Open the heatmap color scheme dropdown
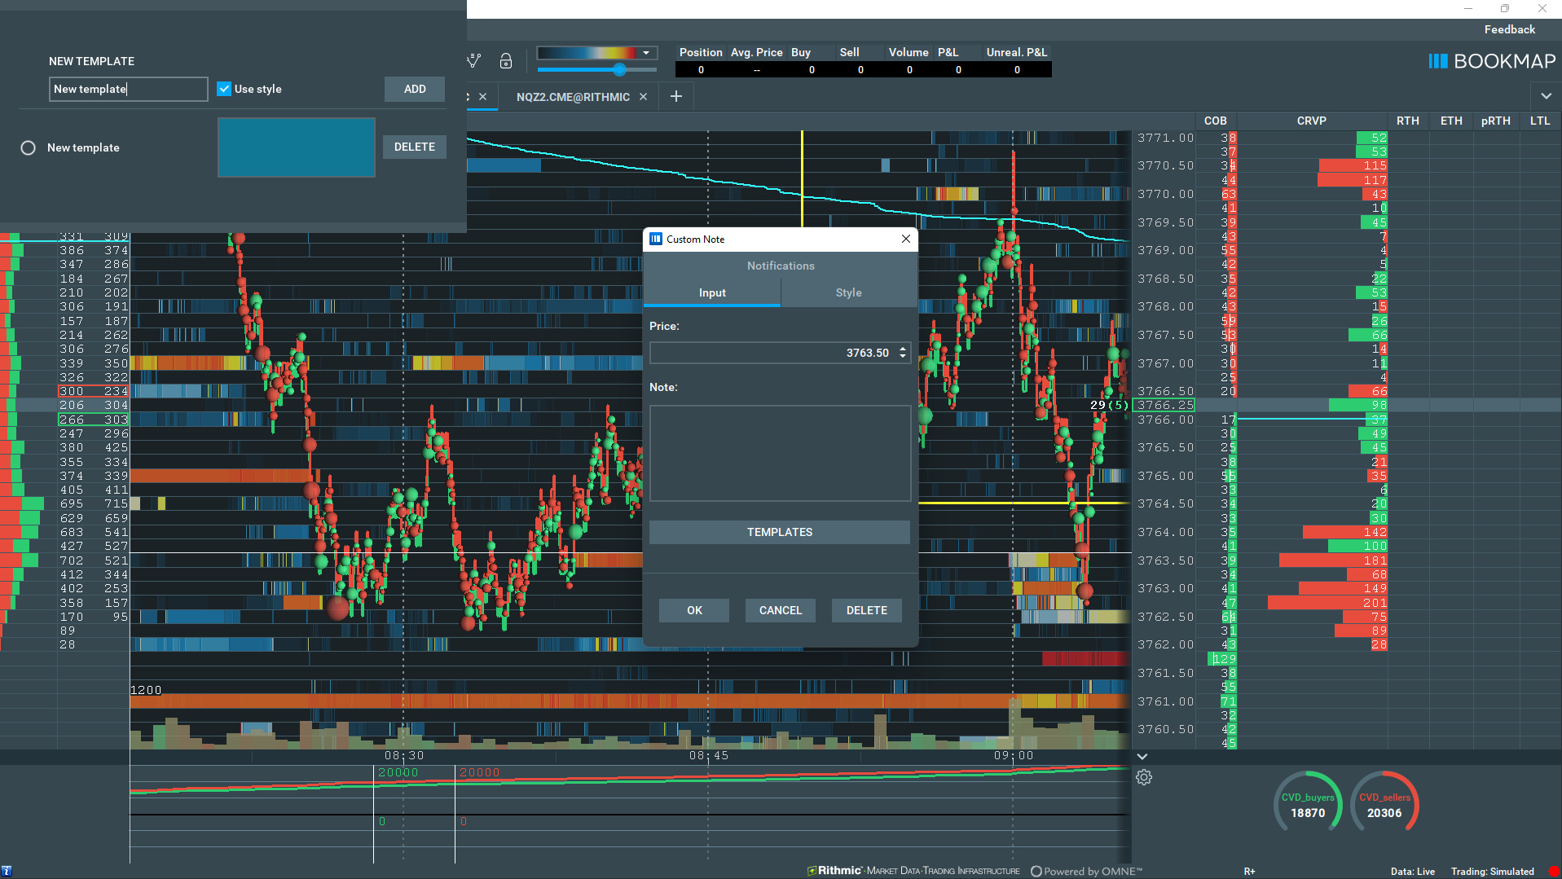Viewport: 1562px width, 879px height. [x=646, y=53]
